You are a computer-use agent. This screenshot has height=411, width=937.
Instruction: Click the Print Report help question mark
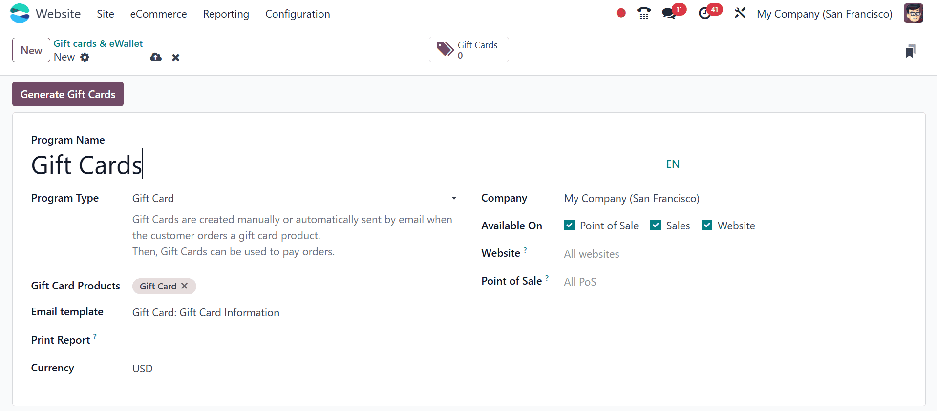coord(95,336)
